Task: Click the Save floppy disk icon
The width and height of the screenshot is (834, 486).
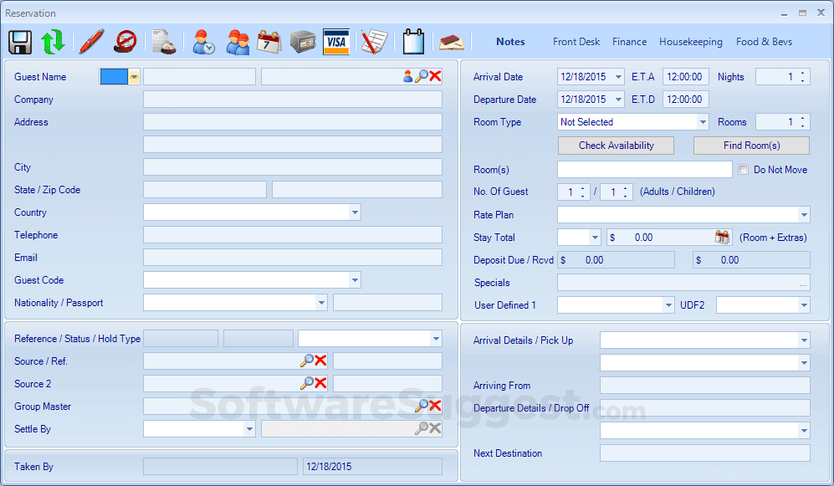Action: click(20, 42)
